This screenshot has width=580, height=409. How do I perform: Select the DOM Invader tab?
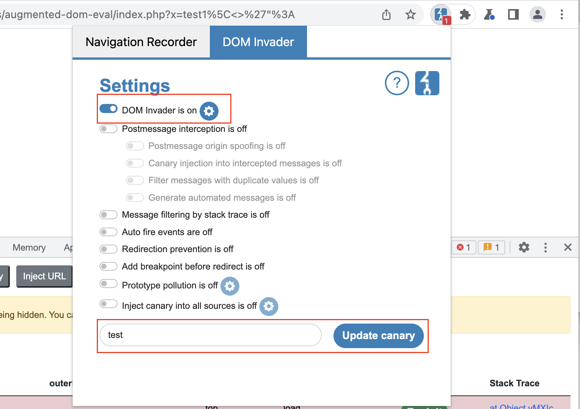(258, 42)
